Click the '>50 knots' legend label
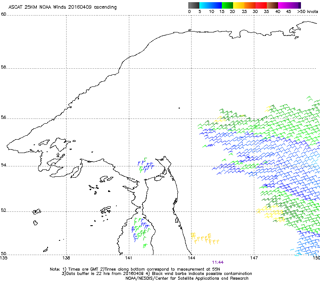 [307, 12]
